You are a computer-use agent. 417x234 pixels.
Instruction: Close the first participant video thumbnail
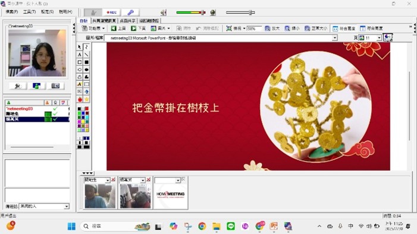click(x=113, y=180)
